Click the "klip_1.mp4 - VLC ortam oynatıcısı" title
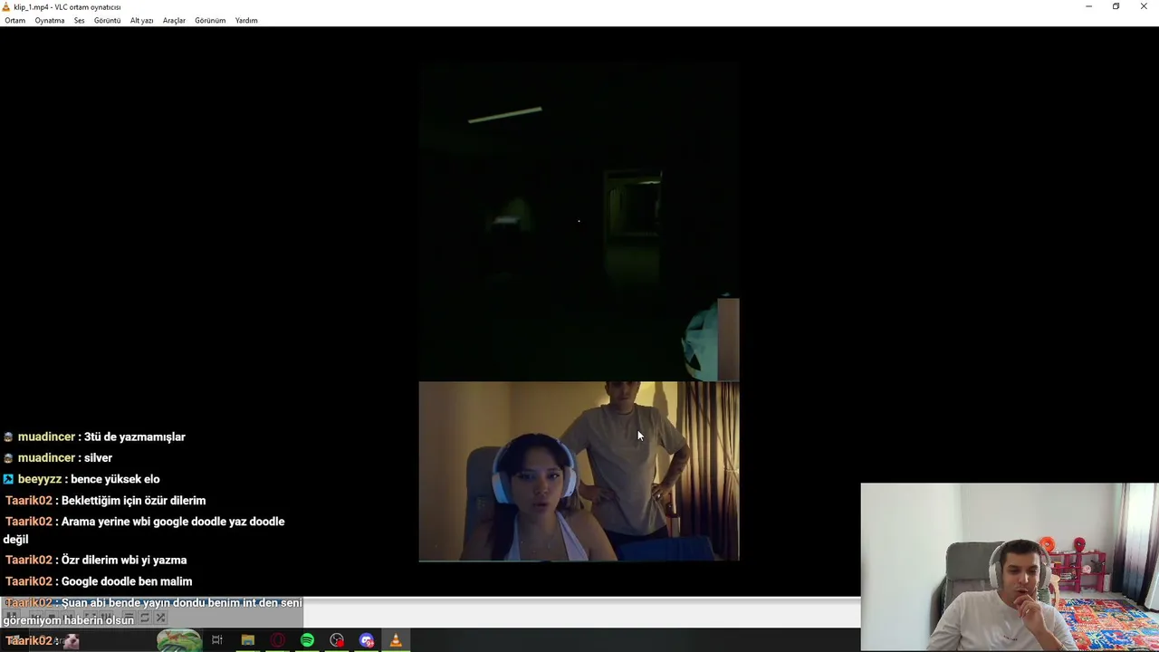Image resolution: width=1159 pixels, height=652 pixels. 67,7
